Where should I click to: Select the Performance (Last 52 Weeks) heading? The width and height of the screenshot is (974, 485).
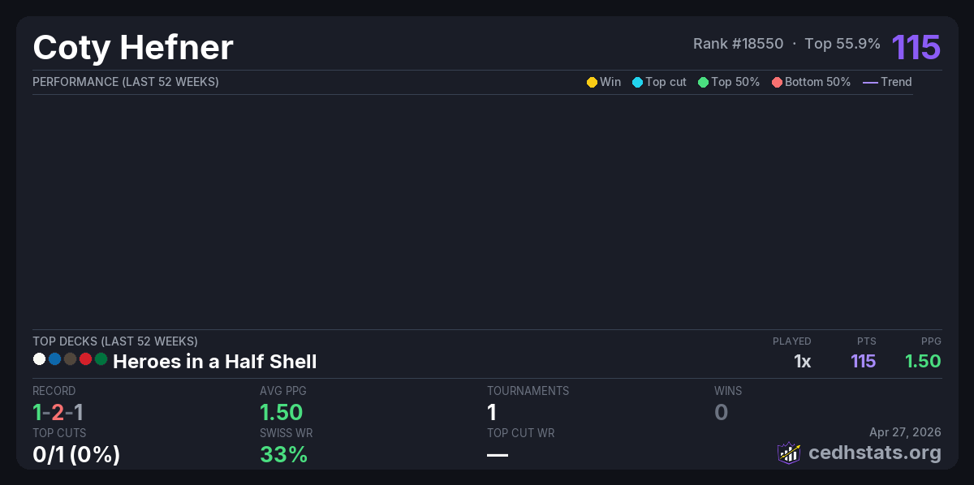tap(126, 82)
